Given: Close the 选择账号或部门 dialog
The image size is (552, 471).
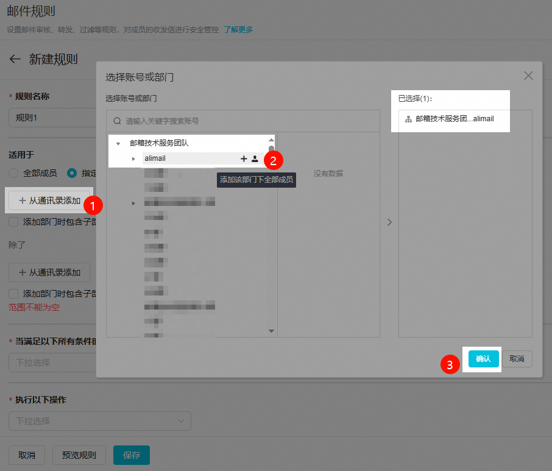Looking at the screenshot, I should 528,76.
